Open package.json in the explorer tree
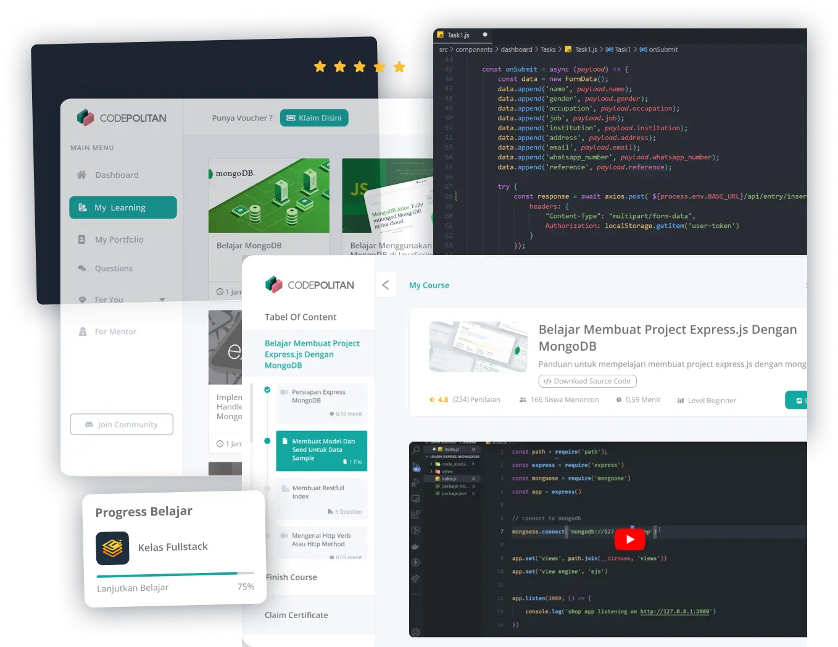The height and width of the screenshot is (647, 838). coord(454,493)
